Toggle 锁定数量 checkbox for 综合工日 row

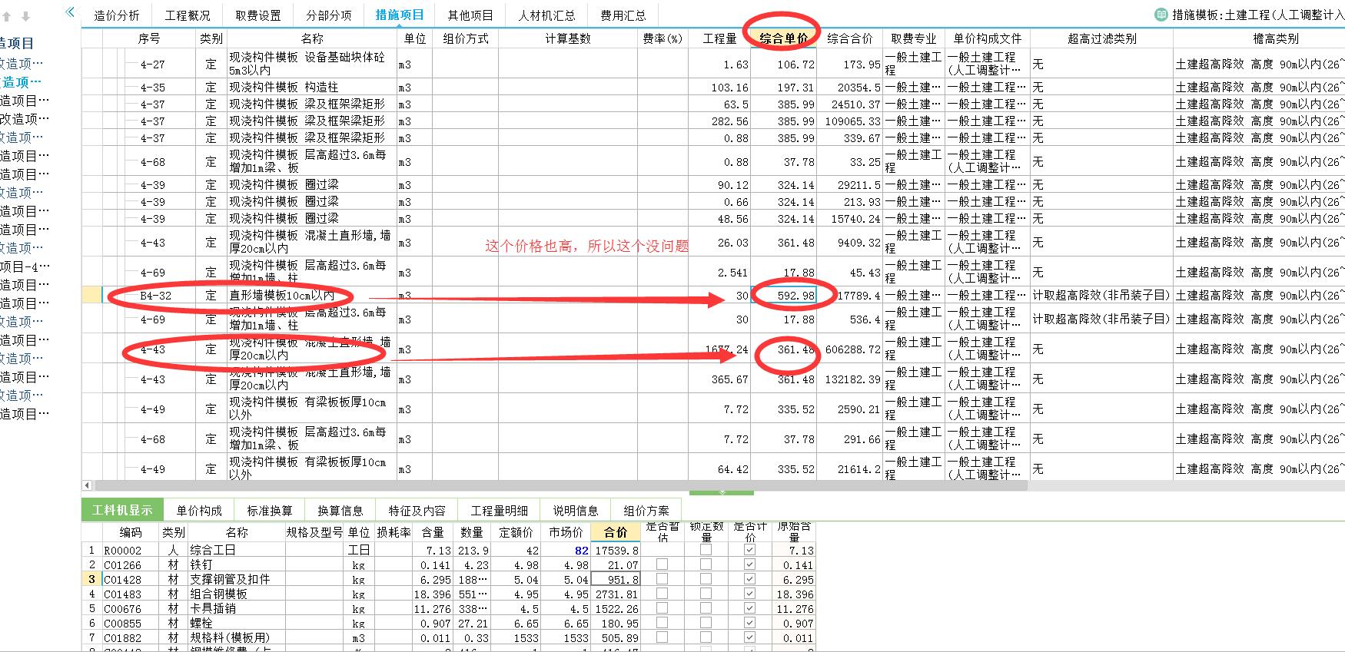point(706,550)
